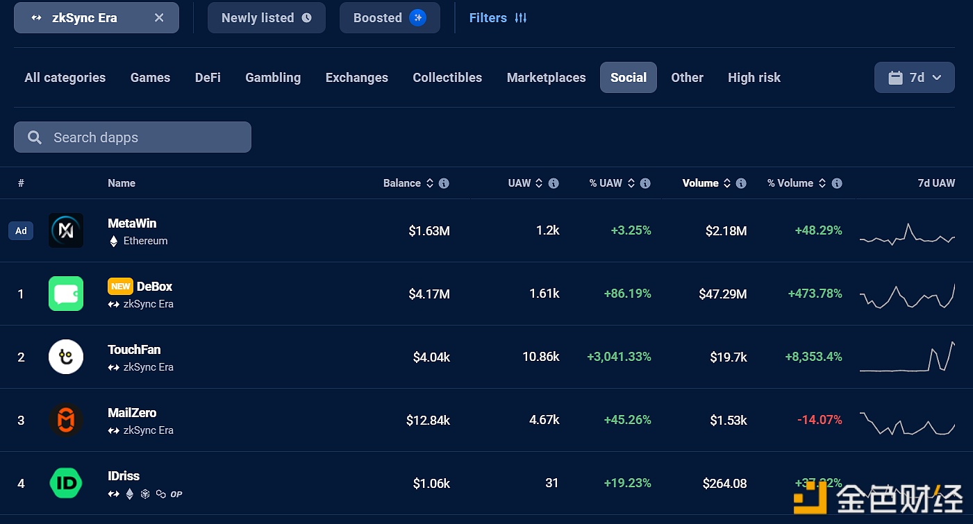The width and height of the screenshot is (973, 524).
Task: Click TouchFan UAW value 10.86k
Action: pos(540,357)
